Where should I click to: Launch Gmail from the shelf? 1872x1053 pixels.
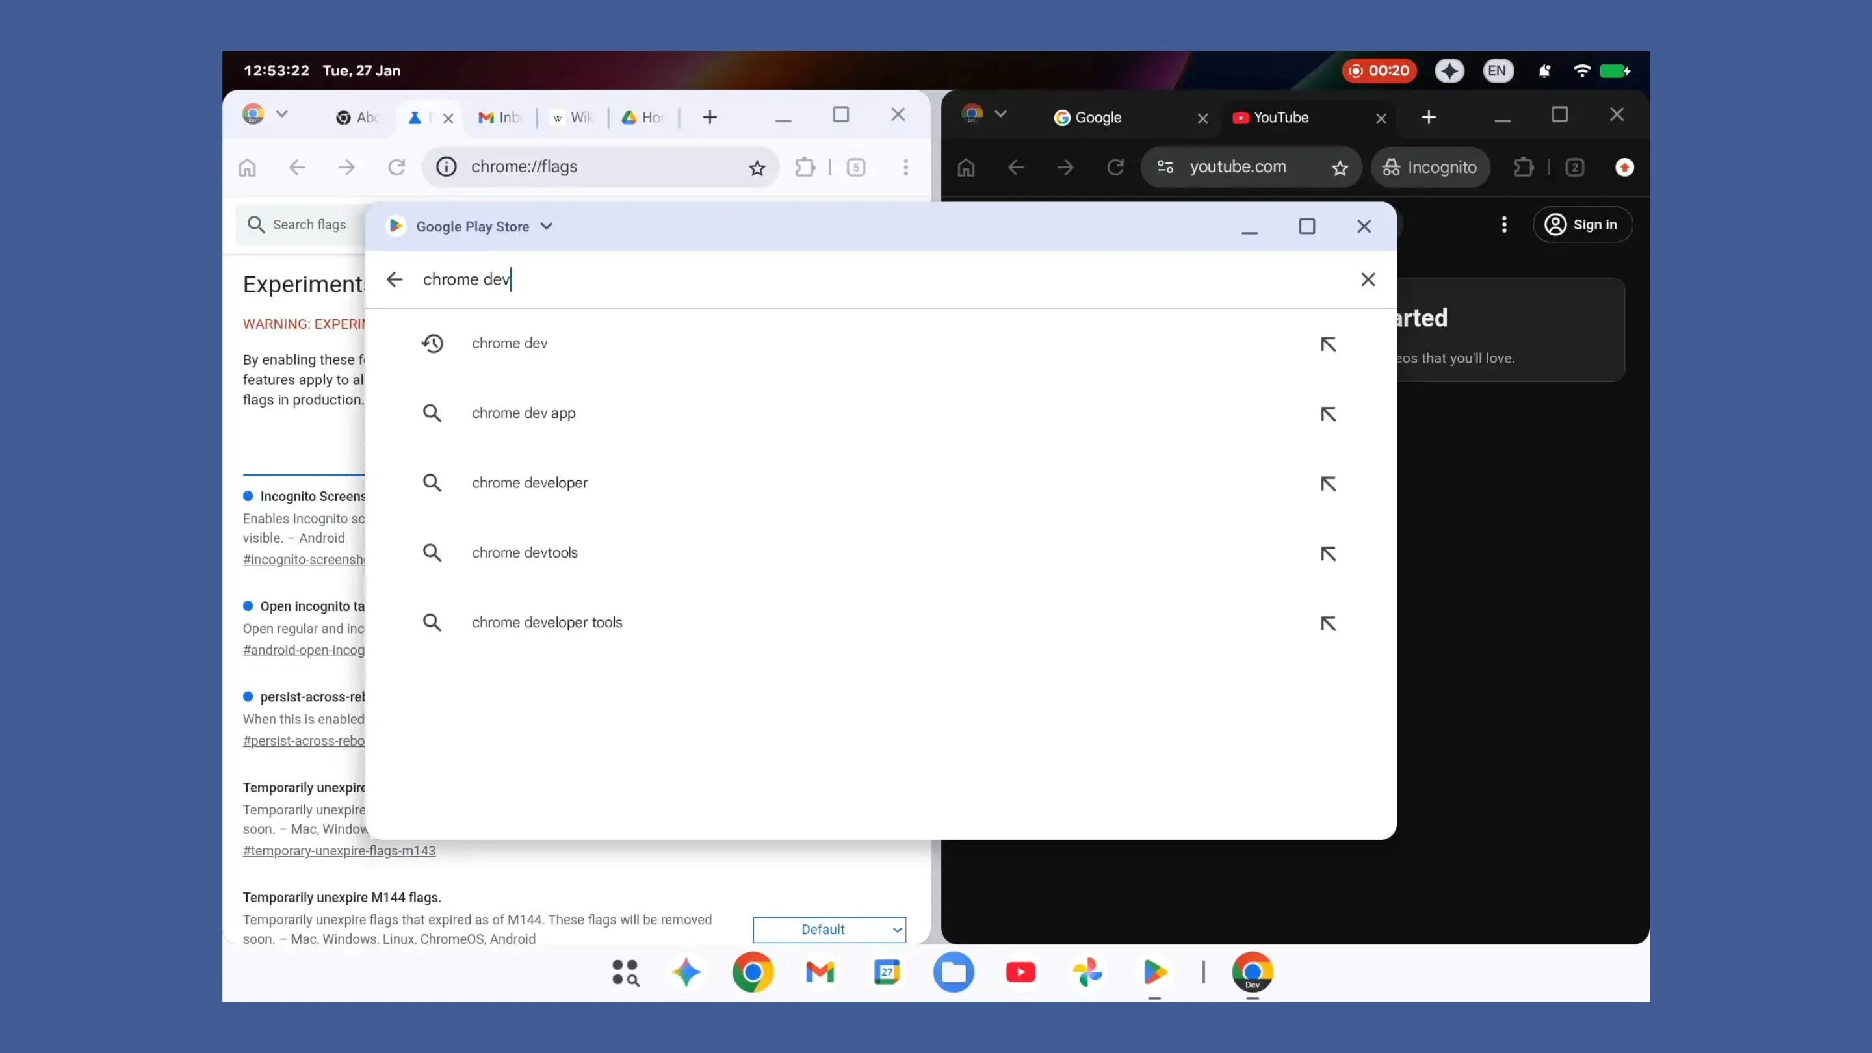click(x=820, y=973)
